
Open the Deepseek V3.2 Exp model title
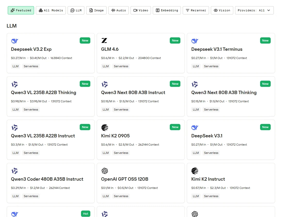31,49
